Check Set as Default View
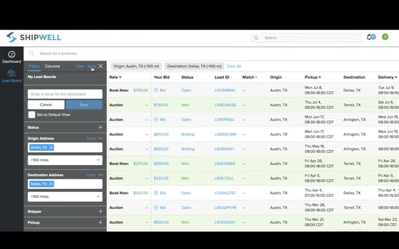The image size is (399, 249). pyautogui.click(x=32, y=115)
